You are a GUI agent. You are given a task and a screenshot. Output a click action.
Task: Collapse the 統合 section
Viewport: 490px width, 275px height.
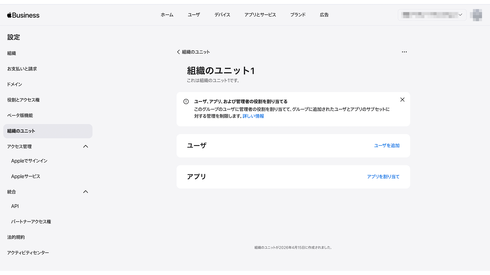click(x=85, y=192)
